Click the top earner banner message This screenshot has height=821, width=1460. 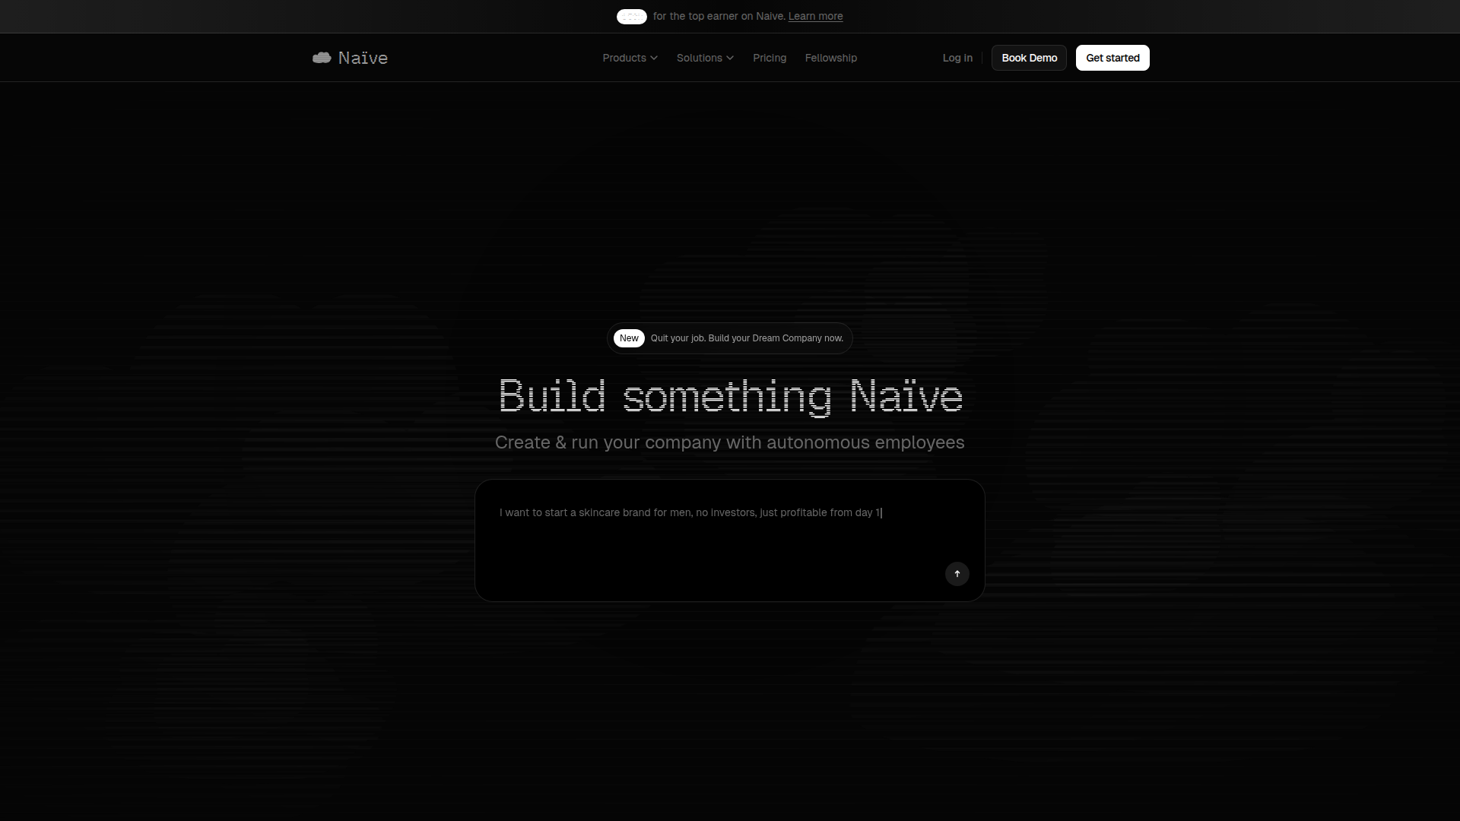click(x=719, y=16)
